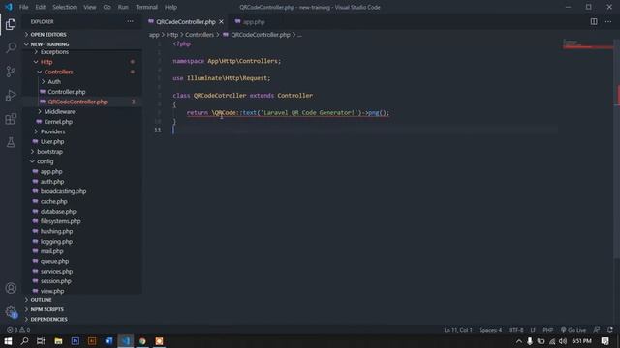This screenshot has height=348, width=620.
Task: Open the Terminal menu
Action: (x=146, y=7)
